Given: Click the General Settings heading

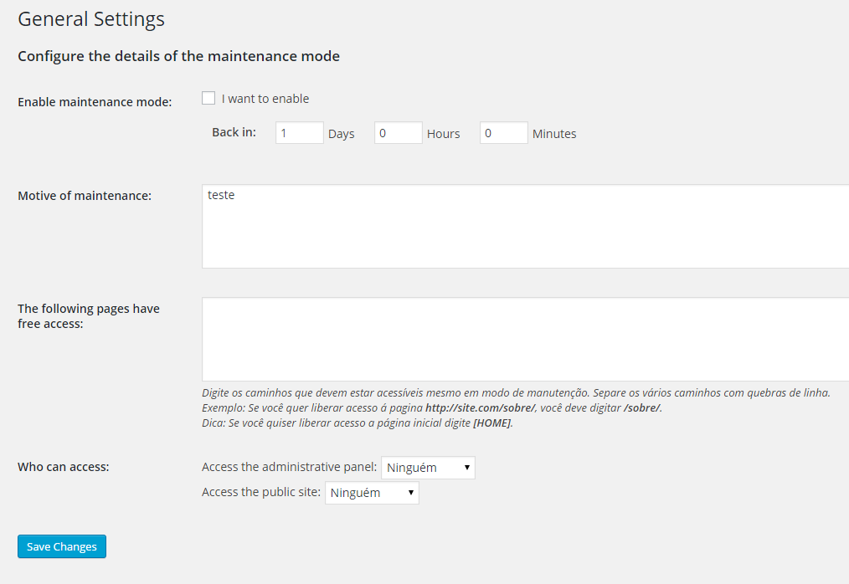Looking at the screenshot, I should pyautogui.click(x=91, y=19).
